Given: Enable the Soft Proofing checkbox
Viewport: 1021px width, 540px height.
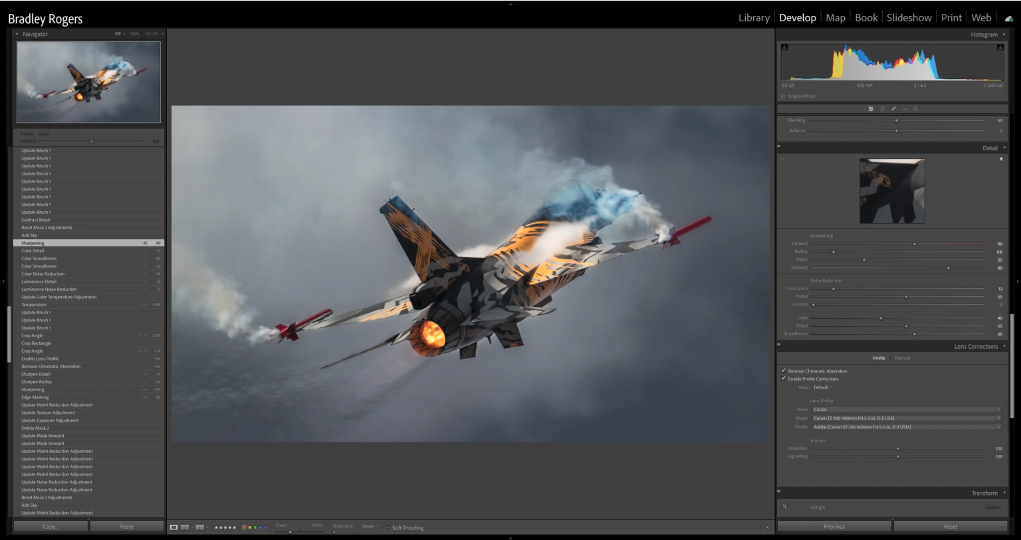Looking at the screenshot, I should pyautogui.click(x=388, y=527).
